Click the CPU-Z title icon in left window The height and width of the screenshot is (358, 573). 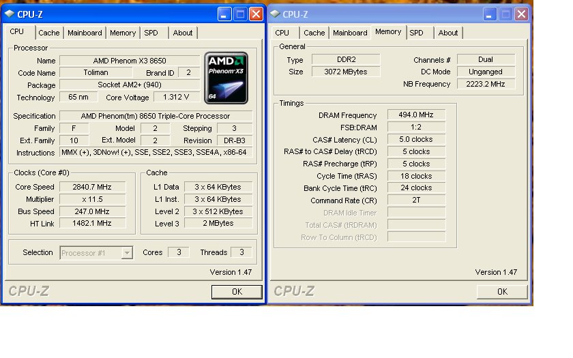point(10,14)
